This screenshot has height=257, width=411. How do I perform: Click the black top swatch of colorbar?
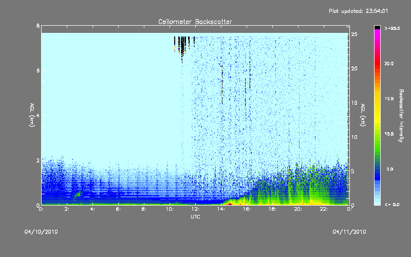pos(377,27)
